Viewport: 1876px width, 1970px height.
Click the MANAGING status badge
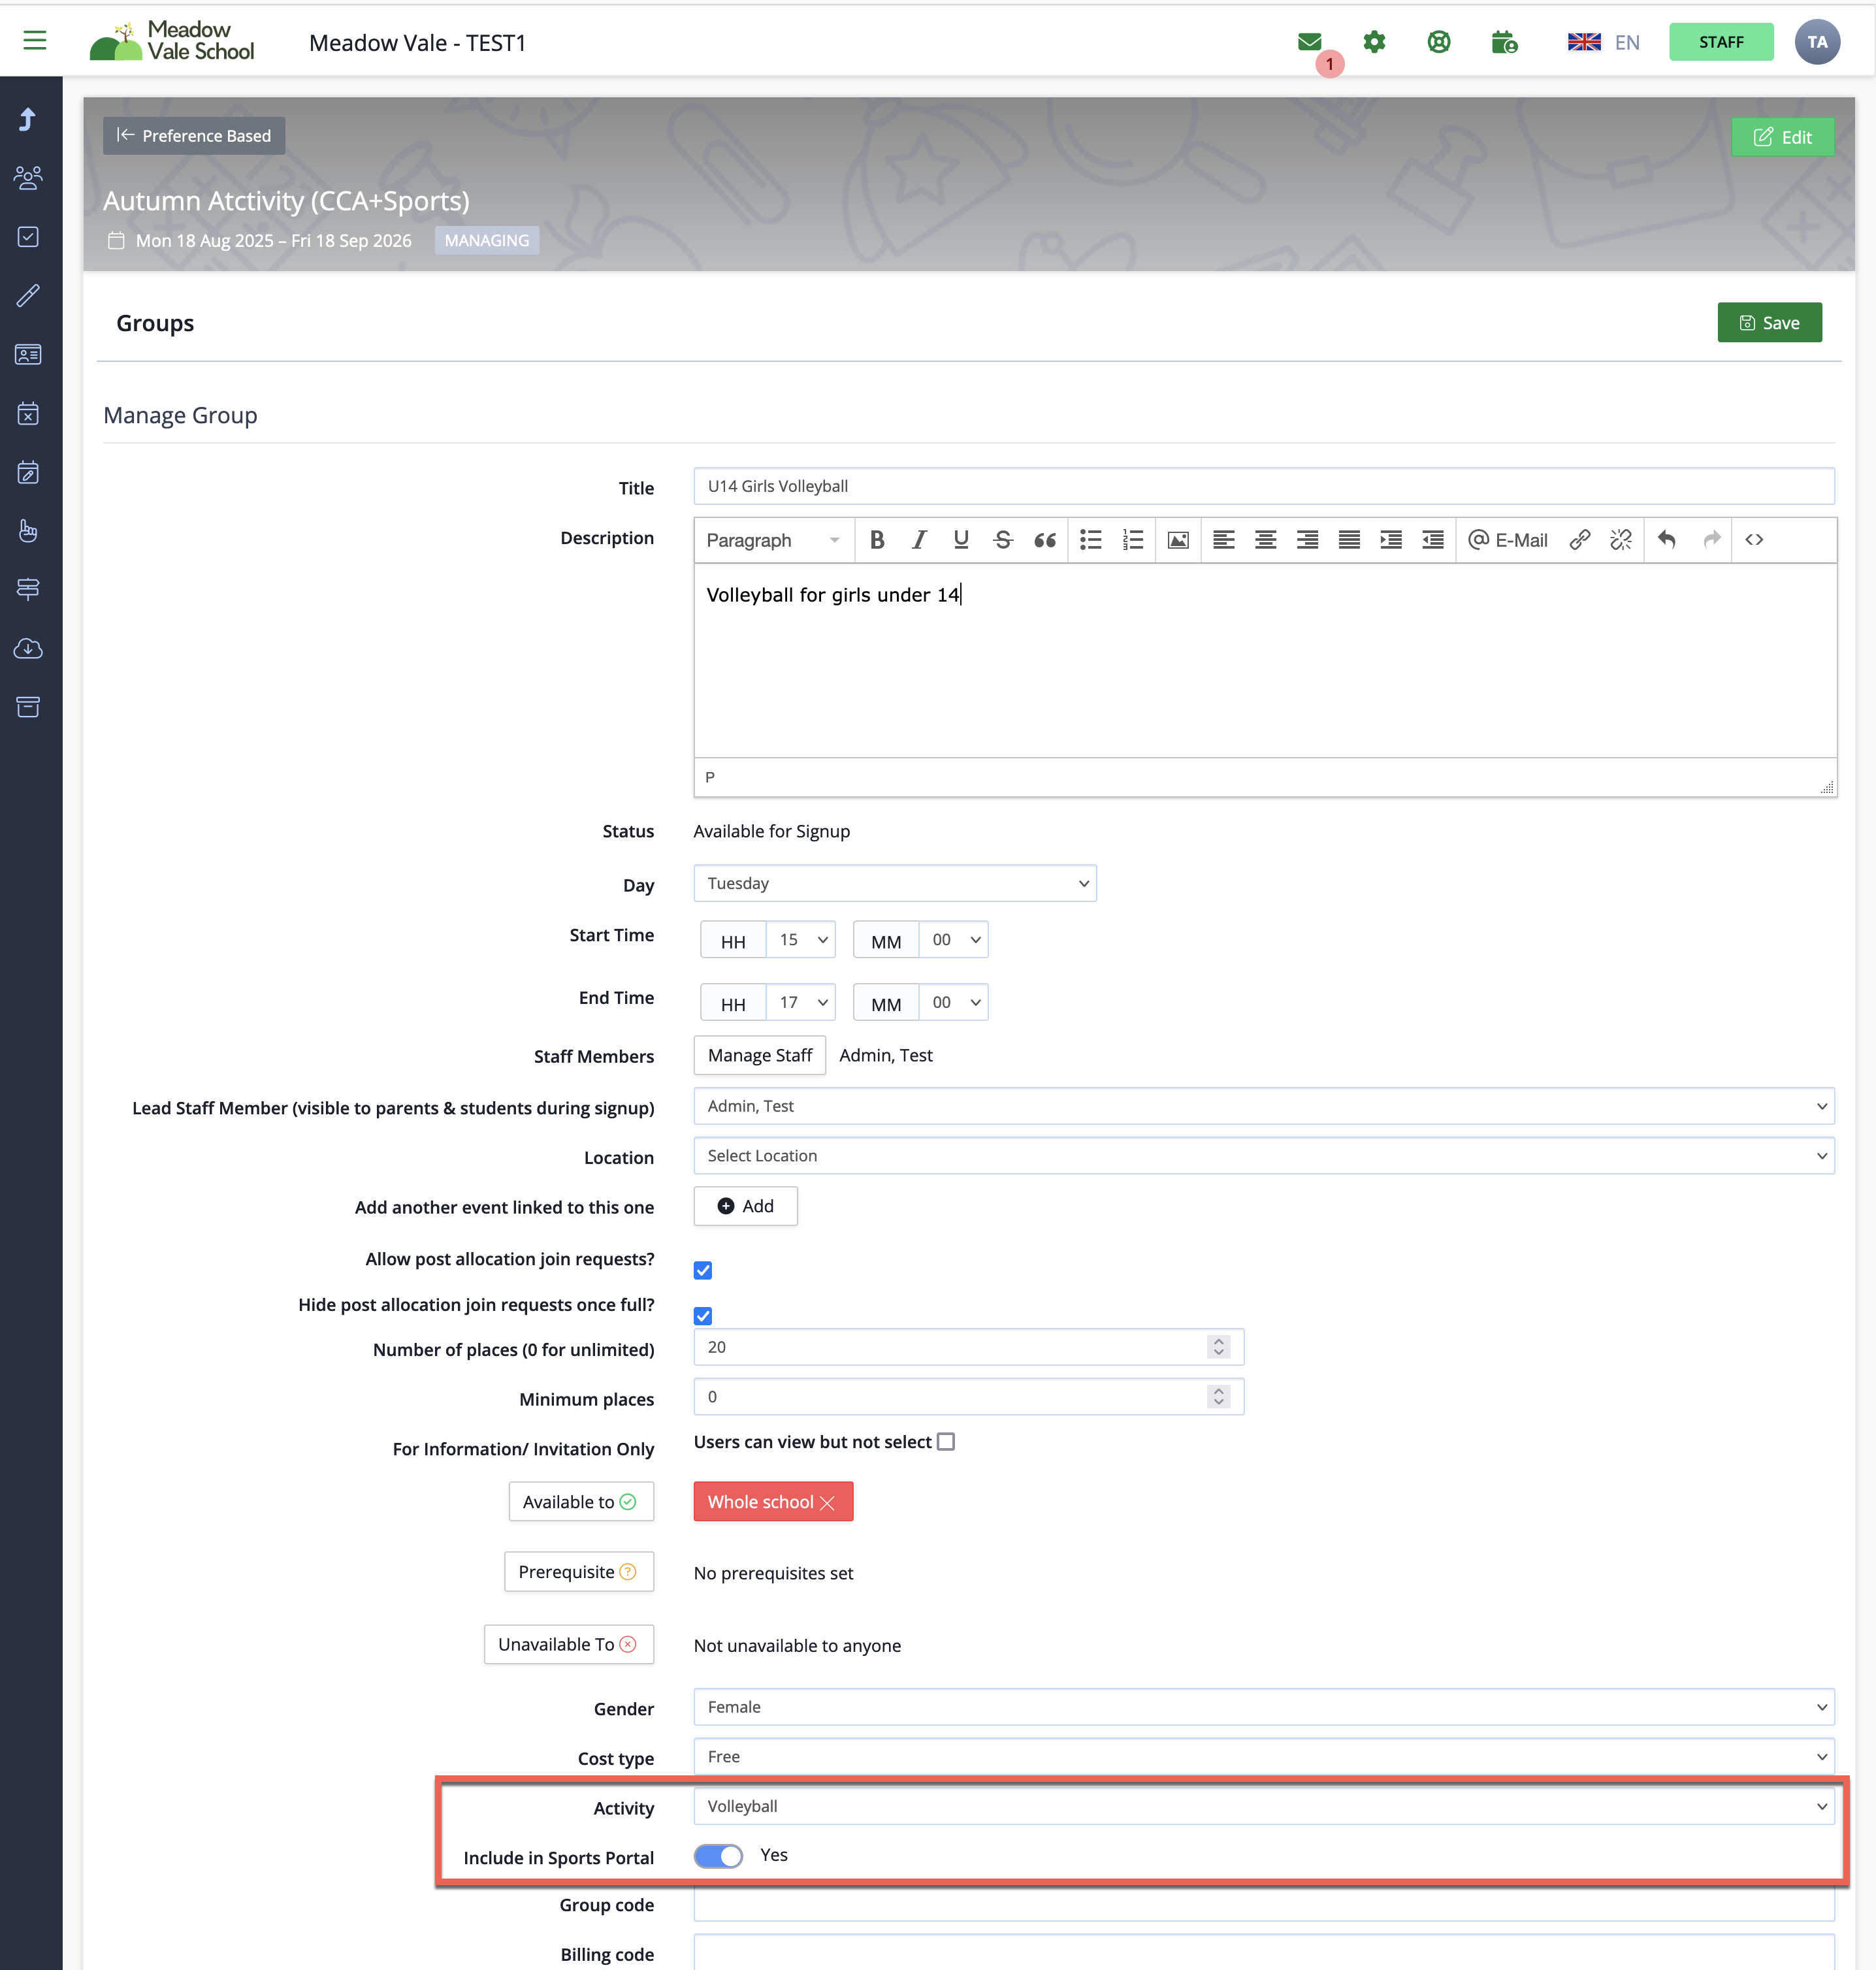(486, 240)
